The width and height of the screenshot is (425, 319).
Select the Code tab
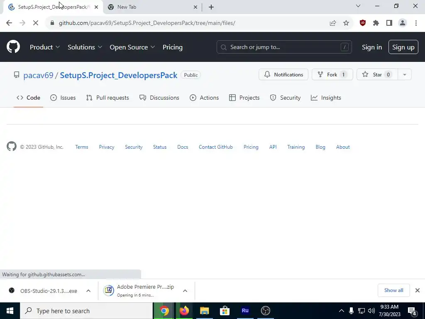click(29, 98)
